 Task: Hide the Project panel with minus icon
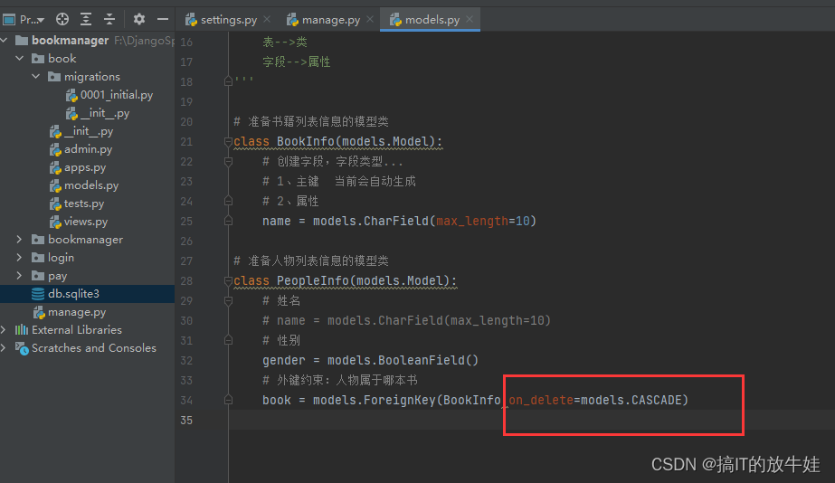pos(163,19)
